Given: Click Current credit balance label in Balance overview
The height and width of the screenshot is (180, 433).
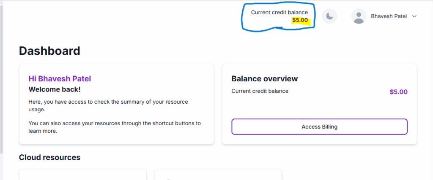Looking at the screenshot, I should pyautogui.click(x=260, y=91).
